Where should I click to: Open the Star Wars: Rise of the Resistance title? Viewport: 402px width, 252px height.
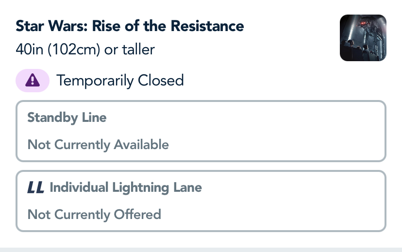pyautogui.click(x=130, y=26)
